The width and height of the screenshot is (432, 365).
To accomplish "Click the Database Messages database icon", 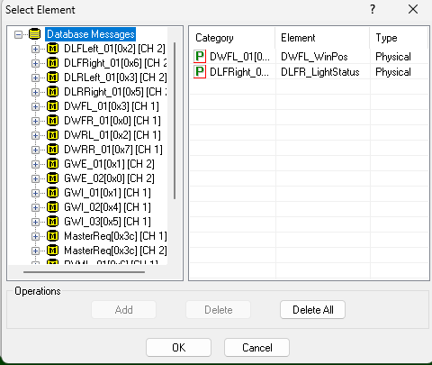I will (35, 34).
